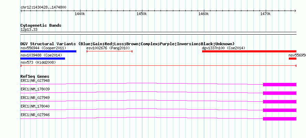Click the nsv556944 (Cooper2011) blue gain bar
Viewport: 306px width, 138px height.
[x=48, y=51]
